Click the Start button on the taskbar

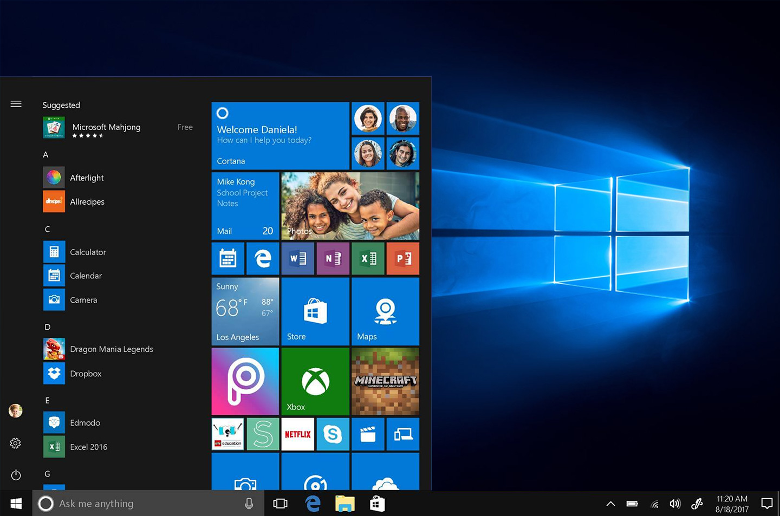pos(16,504)
